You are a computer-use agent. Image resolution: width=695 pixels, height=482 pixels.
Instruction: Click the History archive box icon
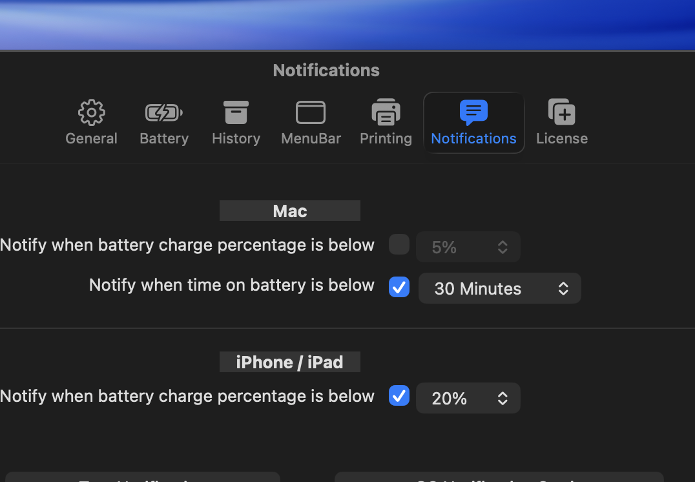click(x=236, y=112)
